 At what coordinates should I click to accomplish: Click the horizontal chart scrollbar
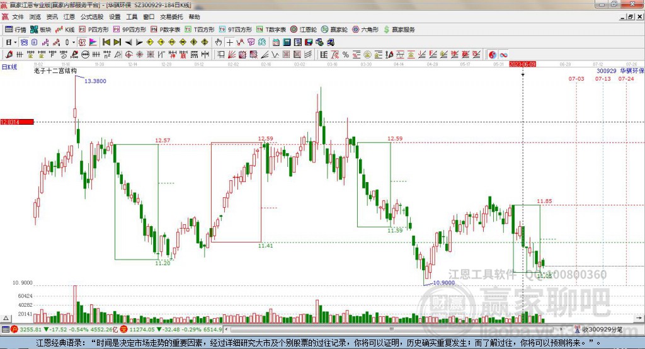click(393, 329)
